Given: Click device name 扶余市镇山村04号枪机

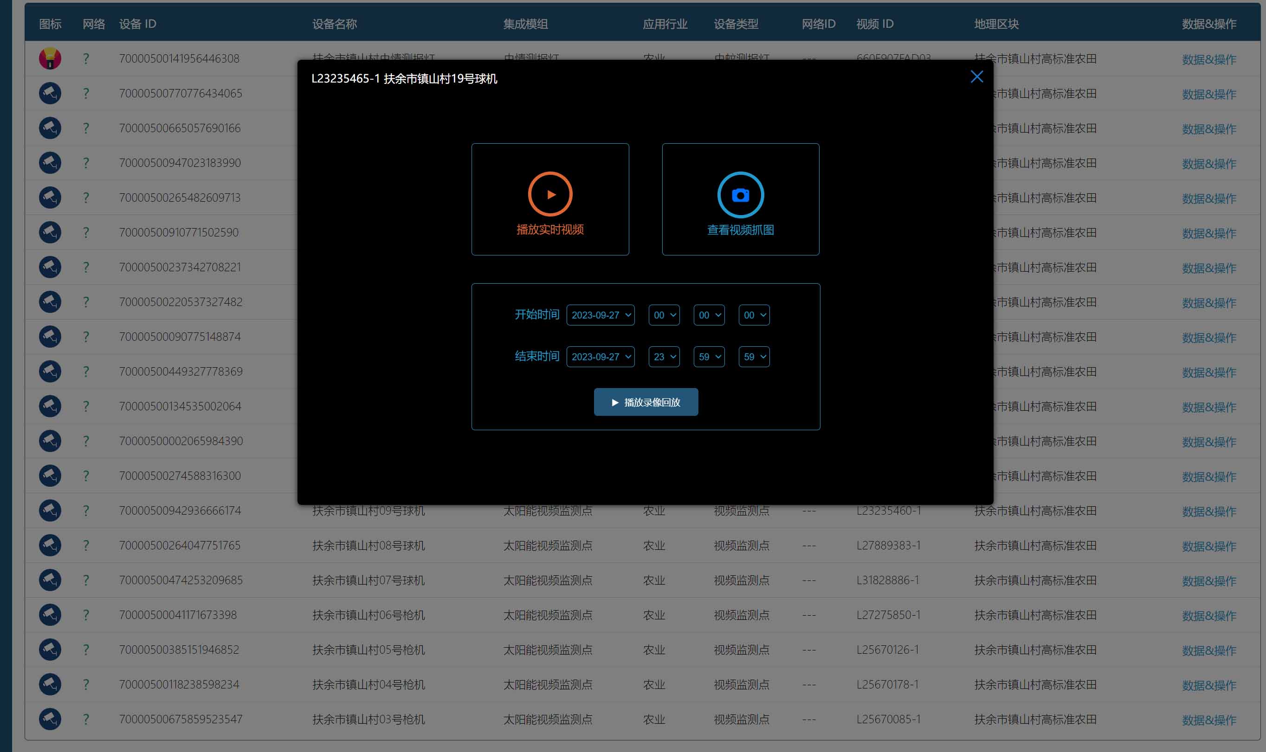Looking at the screenshot, I should (x=368, y=685).
